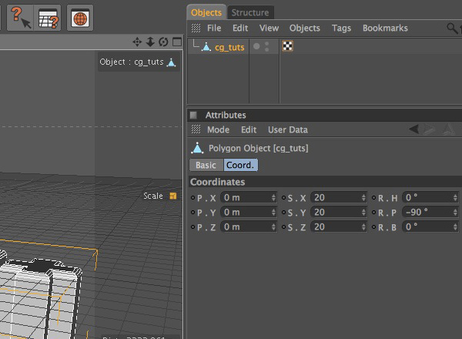This screenshot has height=339, width=462.
Task: Open the Attributes Mode menu
Action: [x=219, y=129]
